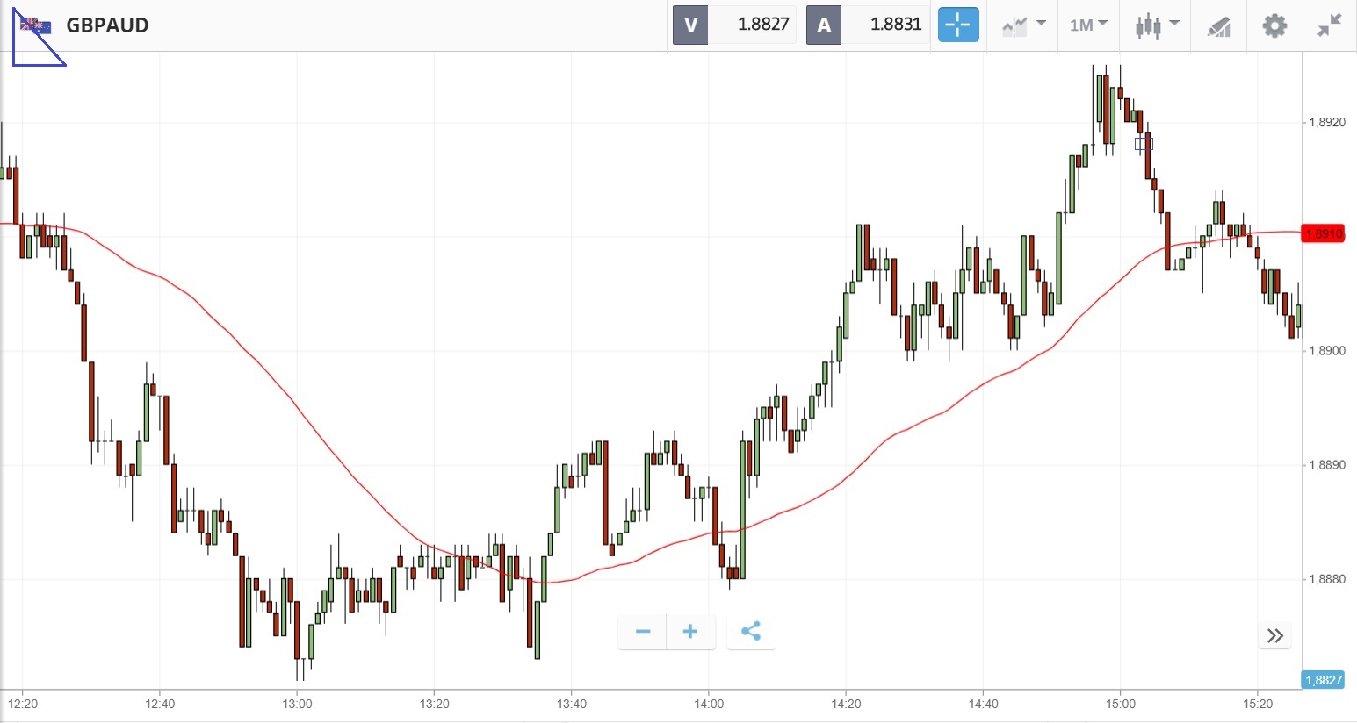The image size is (1357, 723).
Task: Expand the candlestick chart type dropdown
Action: 1156,25
